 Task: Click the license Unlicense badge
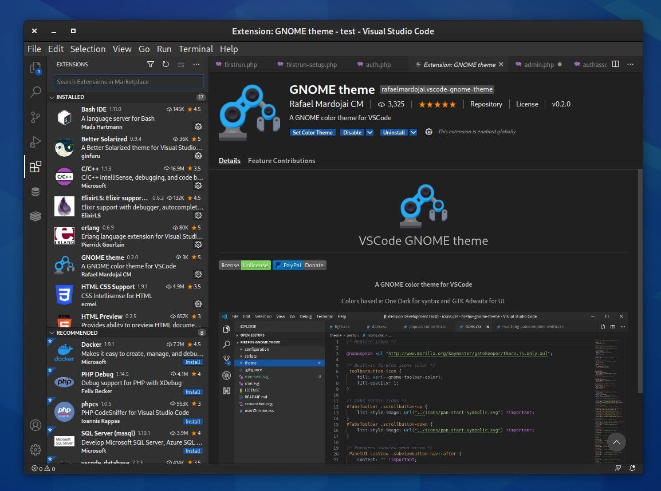[245, 266]
